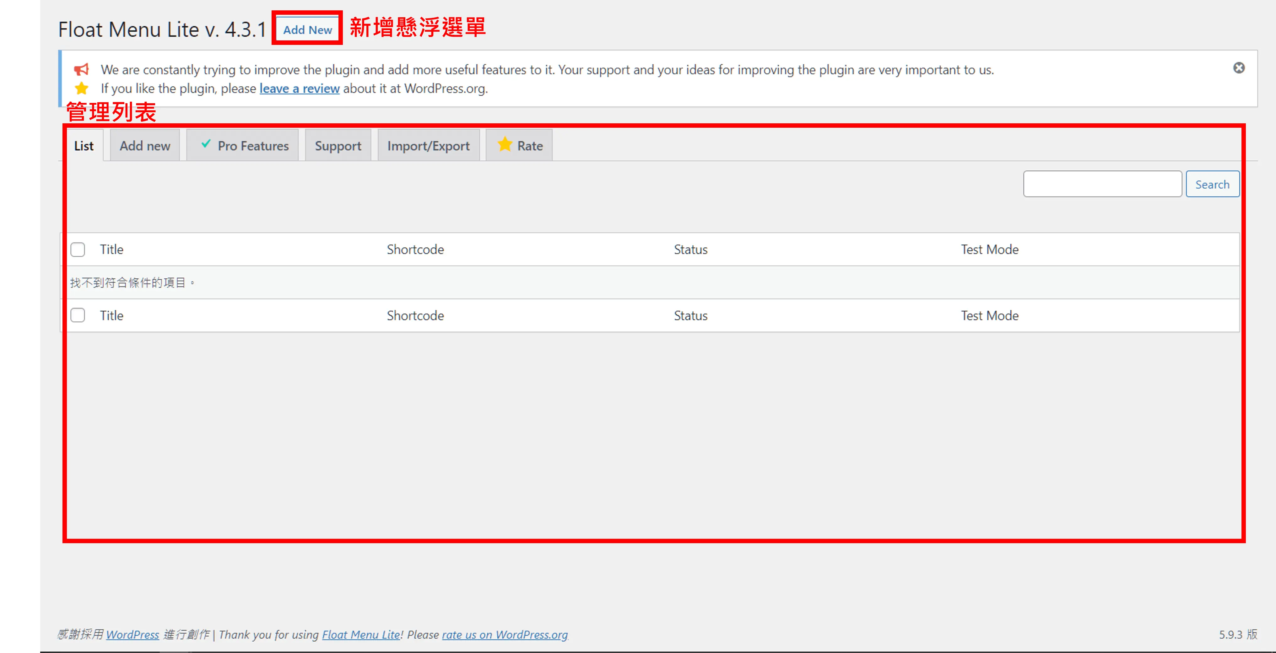Click the Search button
Image resolution: width=1276 pixels, height=653 pixels.
tap(1212, 184)
